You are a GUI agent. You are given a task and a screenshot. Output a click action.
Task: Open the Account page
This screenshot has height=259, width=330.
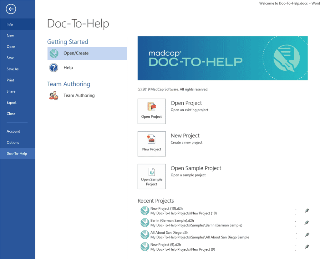coord(18,131)
